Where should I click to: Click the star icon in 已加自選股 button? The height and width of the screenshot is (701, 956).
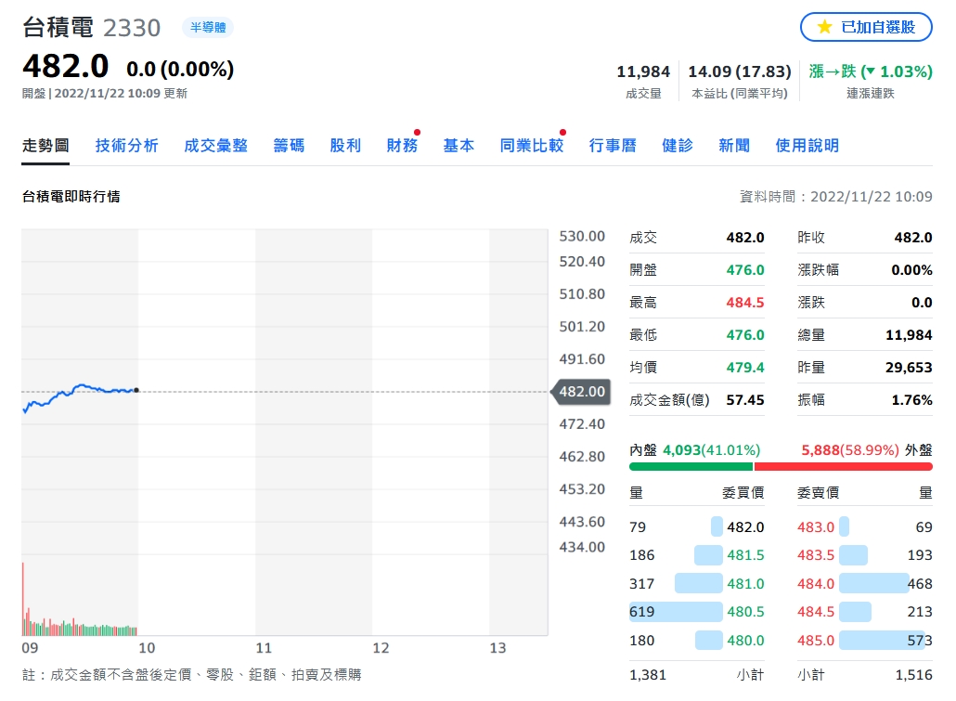pos(824,27)
